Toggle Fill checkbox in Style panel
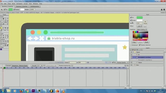This screenshot has width=166, height=93. (131, 17)
